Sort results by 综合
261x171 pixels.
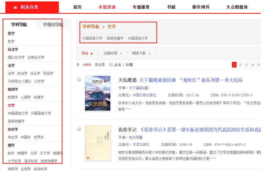coord(87,53)
